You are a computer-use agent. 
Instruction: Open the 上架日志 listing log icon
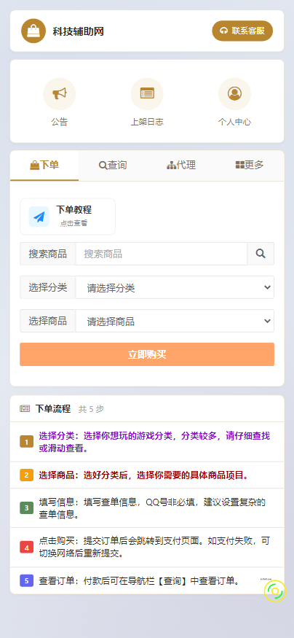pyautogui.click(x=147, y=94)
